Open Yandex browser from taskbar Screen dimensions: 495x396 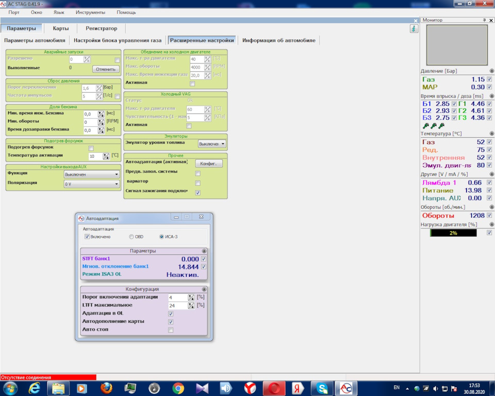pyautogui.click(x=251, y=388)
